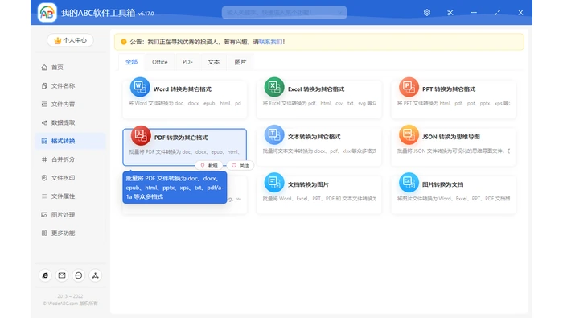Click the Excel card description text
Viewport: 563px width, 318px height.
point(319,104)
